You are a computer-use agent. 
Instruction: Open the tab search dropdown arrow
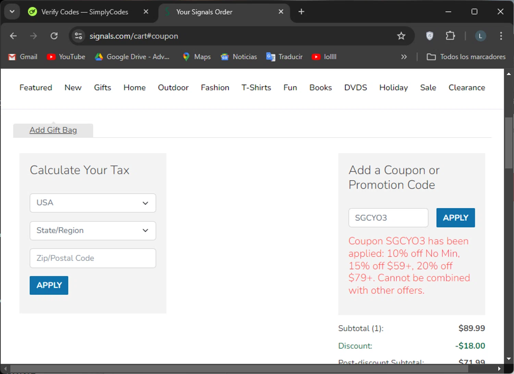[x=12, y=12]
